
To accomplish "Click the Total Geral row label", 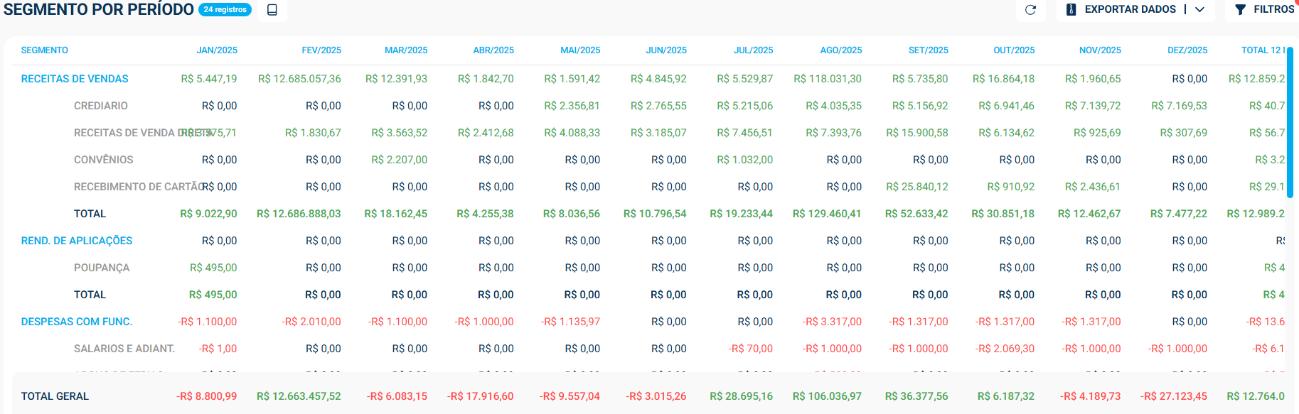I will point(55,396).
